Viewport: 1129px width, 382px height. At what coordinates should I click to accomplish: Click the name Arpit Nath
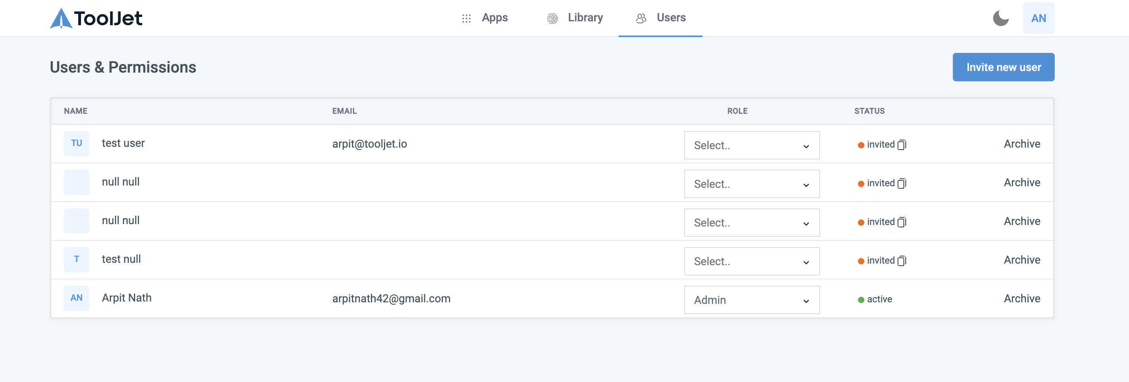pyautogui.click(x=127, y=298)
